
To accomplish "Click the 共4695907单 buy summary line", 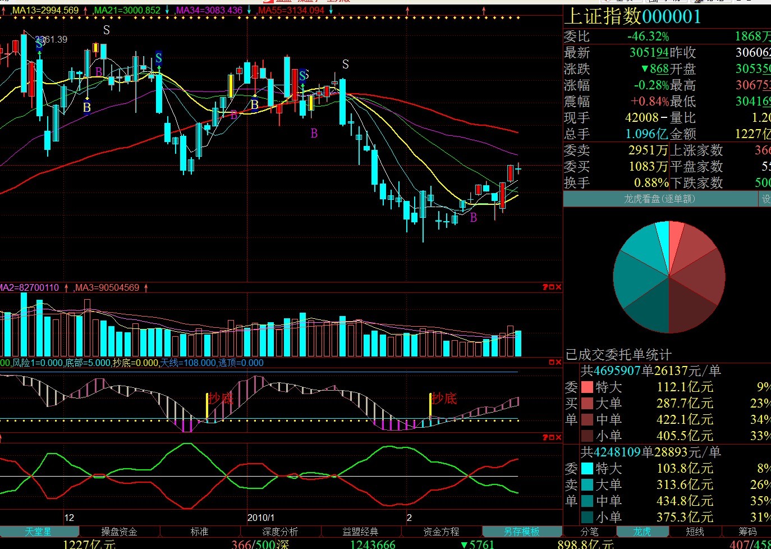I will click(651, 371).
